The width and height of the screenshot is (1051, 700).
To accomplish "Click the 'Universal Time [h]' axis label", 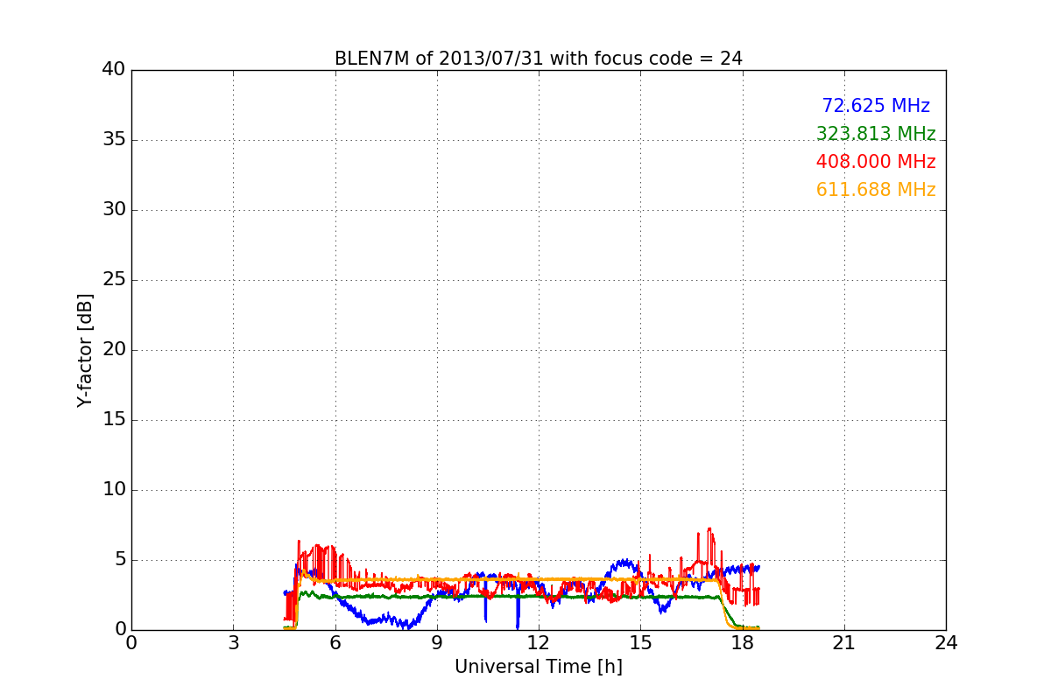I will pyautogui.click(x=538, y=667).
